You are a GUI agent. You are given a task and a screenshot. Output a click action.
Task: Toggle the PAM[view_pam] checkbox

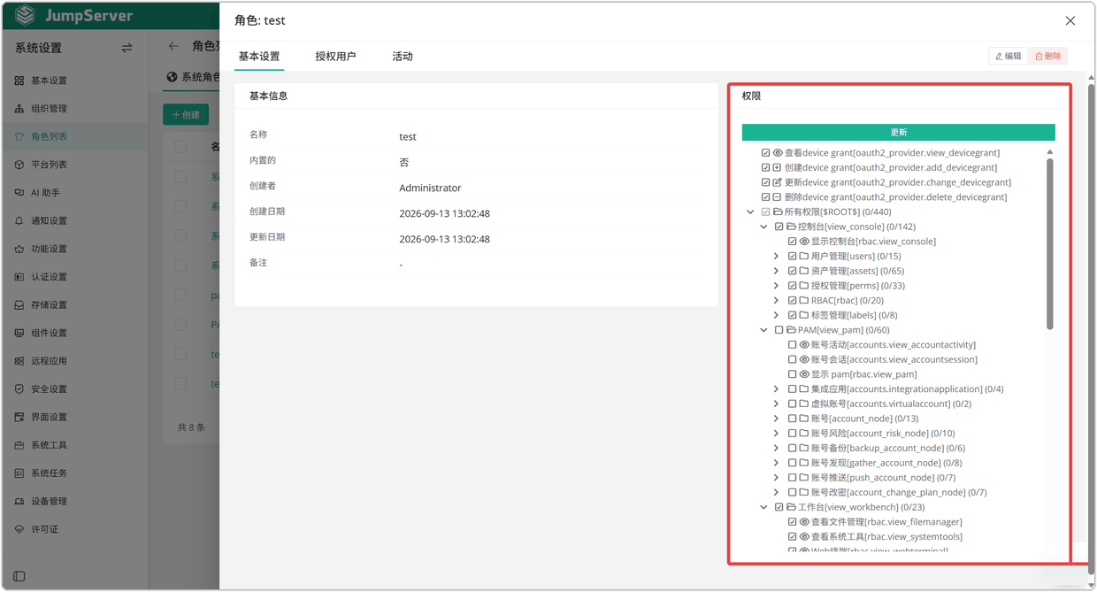pyautogui.click(x=779, y=330)
